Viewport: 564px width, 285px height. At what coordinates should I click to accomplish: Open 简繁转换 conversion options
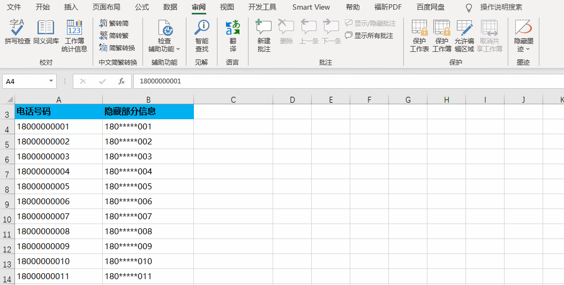pyautogui.click(x=117, y=48)
